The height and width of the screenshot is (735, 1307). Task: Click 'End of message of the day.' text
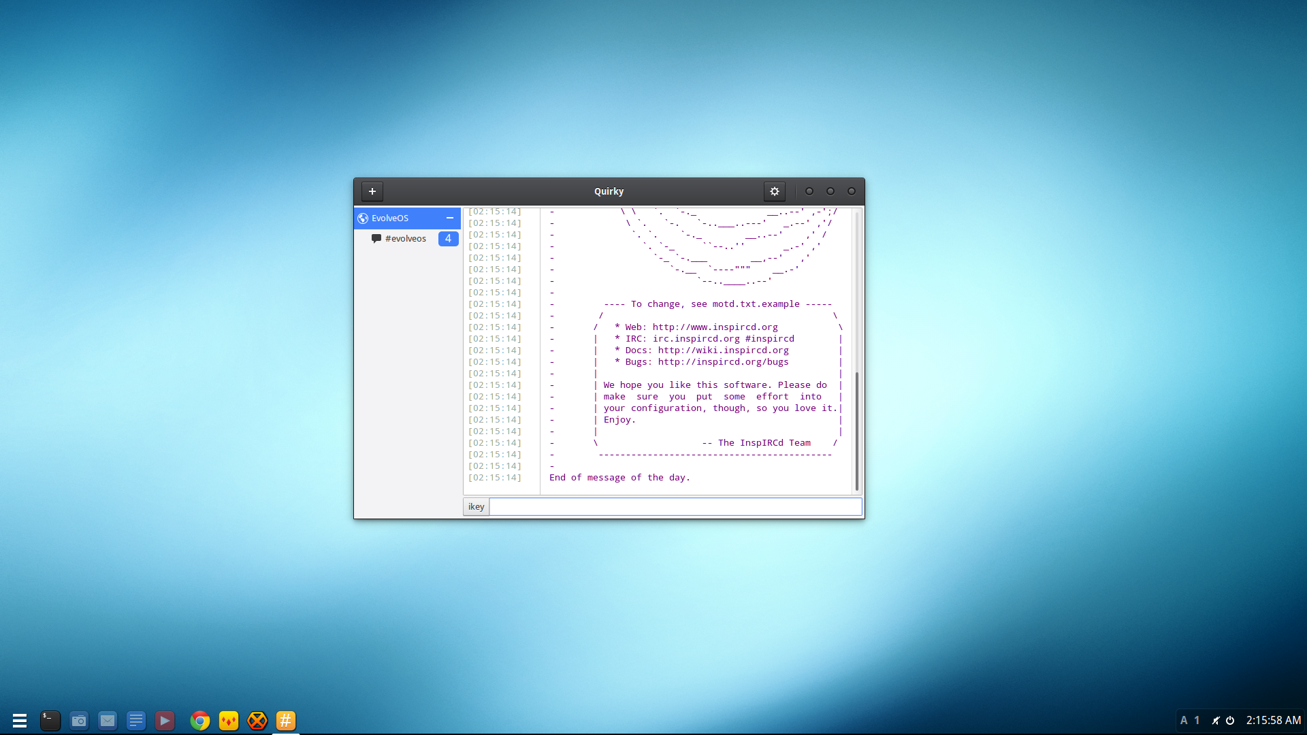pos(619,477)
